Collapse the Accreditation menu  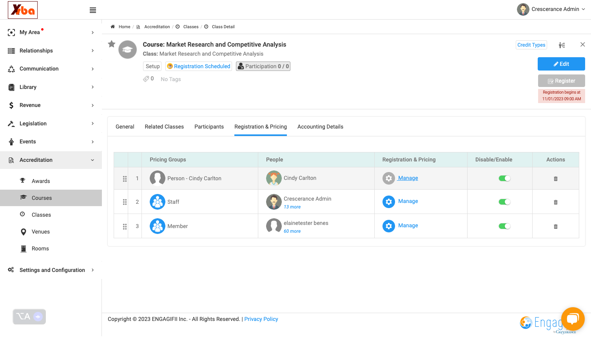51,160
